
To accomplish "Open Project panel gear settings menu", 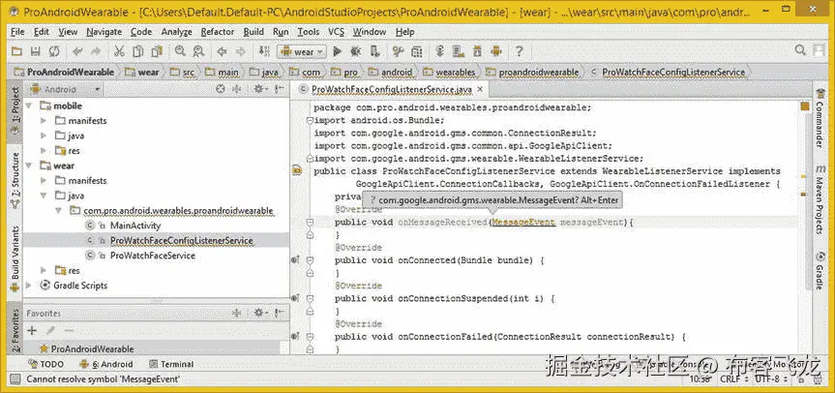I will [260, 89].
